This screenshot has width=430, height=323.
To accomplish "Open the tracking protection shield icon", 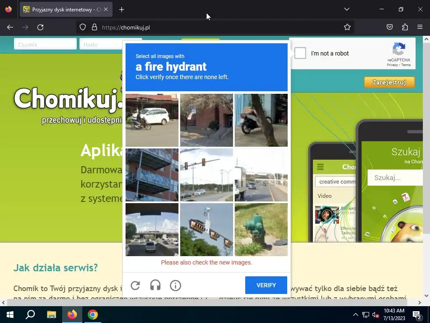I will pos(83,27).
